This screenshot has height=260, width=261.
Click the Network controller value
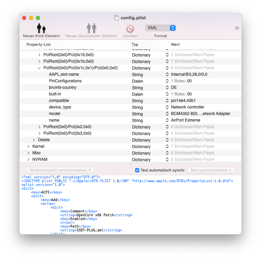(x=188, y=107)
